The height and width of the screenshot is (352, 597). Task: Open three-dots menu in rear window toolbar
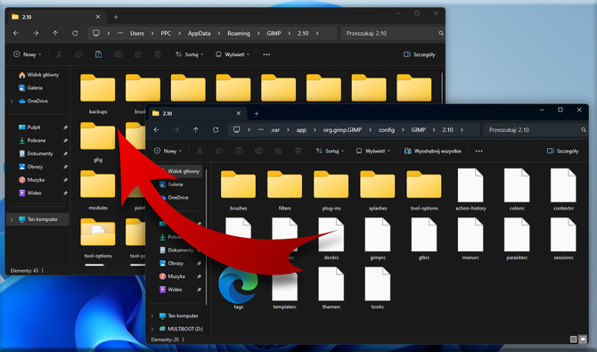pyautogui.click(x=266, y=54)
